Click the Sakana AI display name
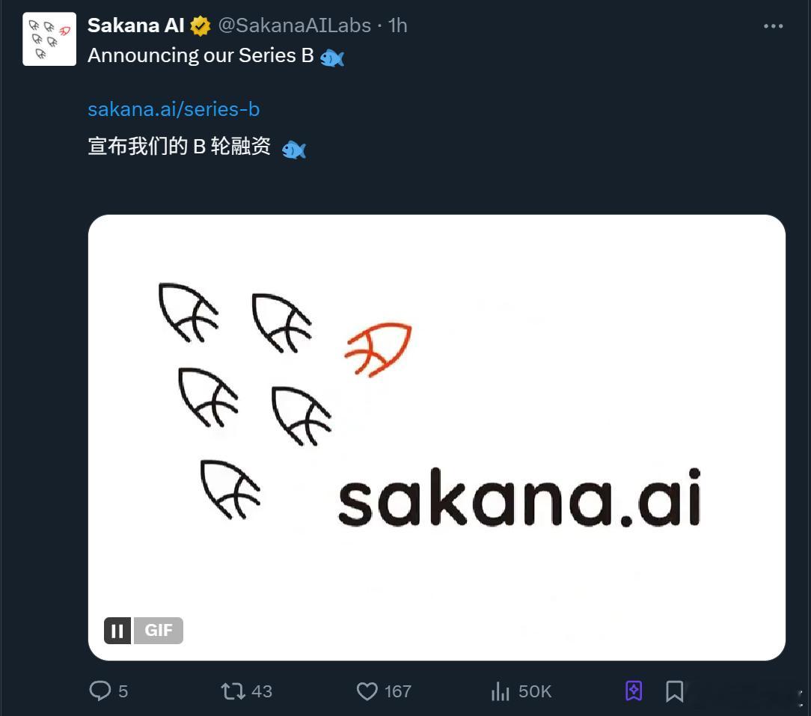The width and height of the screenshot is (811, 716). (x=136, y=25)
